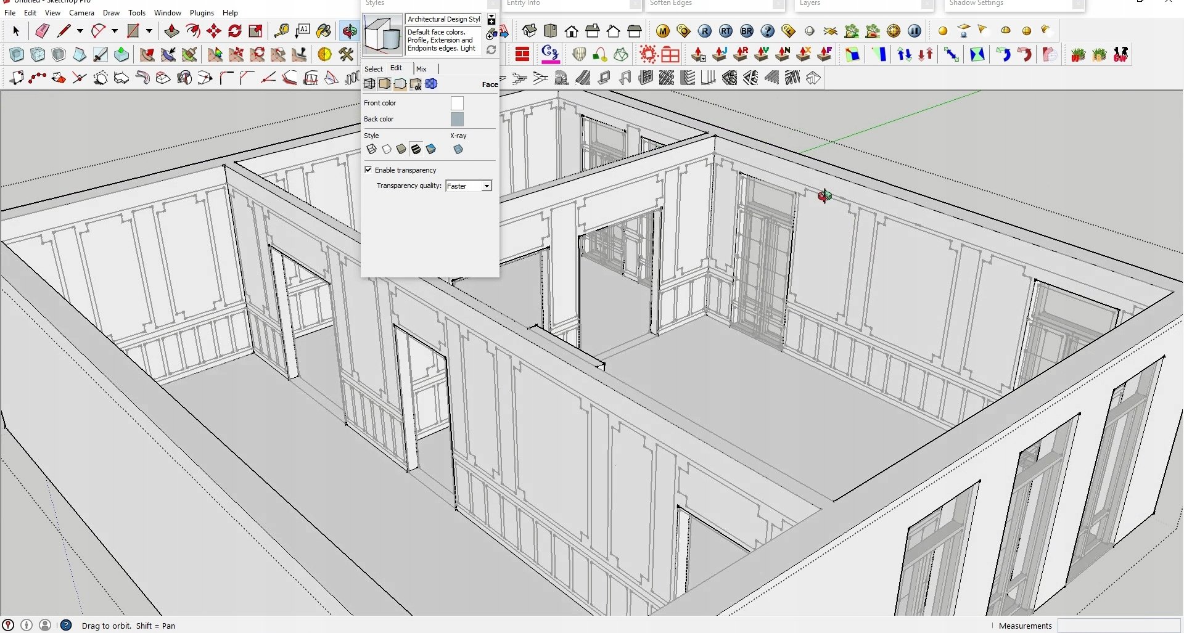
Task: Select the Eraser tool
Action: click(42, 31)
